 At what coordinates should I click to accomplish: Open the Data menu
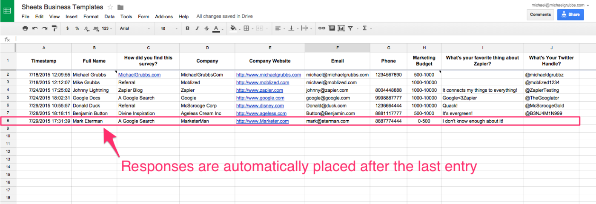[109, 17]
